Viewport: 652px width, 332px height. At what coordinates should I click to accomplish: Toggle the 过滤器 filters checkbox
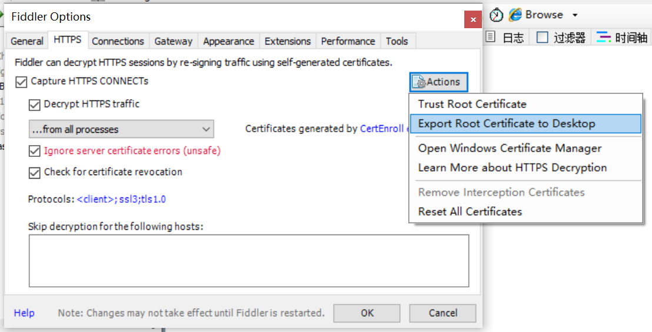[x=543, y=38]
